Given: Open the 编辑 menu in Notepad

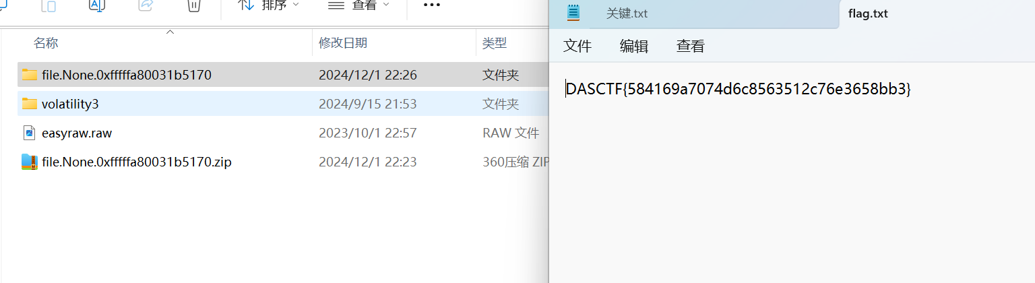Looking at the screenshot, I should [x=633, y=46].
